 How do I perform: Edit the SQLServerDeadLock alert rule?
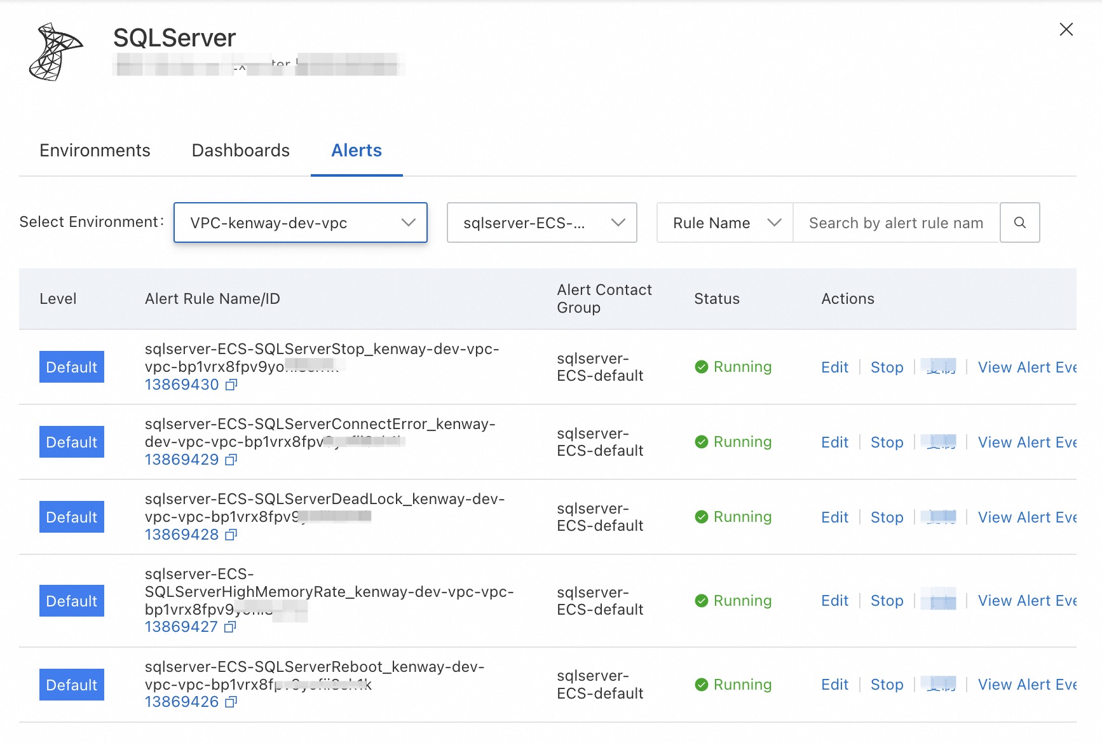click(x=835, y=517)
